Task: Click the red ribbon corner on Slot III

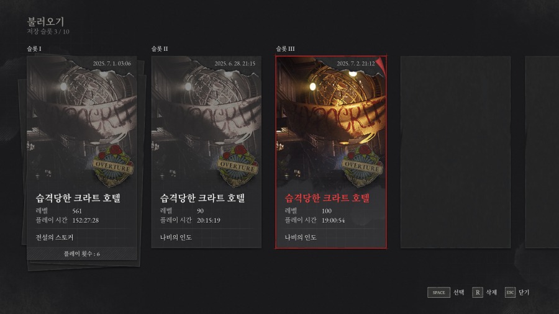Action: coord(381,63)
